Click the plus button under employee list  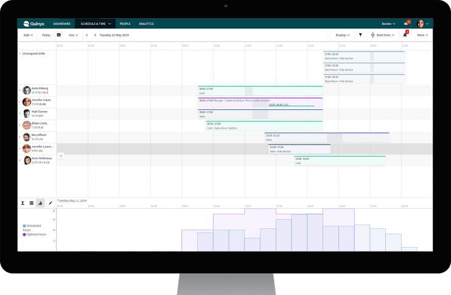(x=61, y=156)
